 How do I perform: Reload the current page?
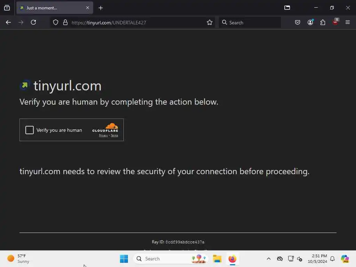click(33, 23)
